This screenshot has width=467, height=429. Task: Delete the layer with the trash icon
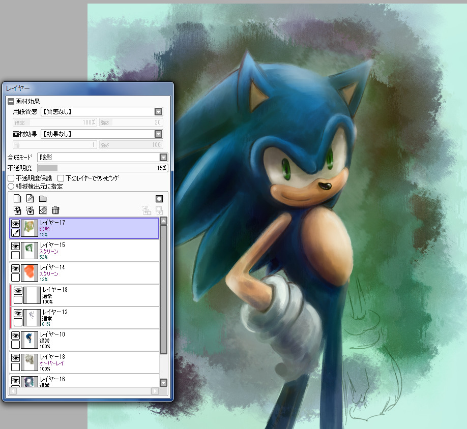click(55, 210)
